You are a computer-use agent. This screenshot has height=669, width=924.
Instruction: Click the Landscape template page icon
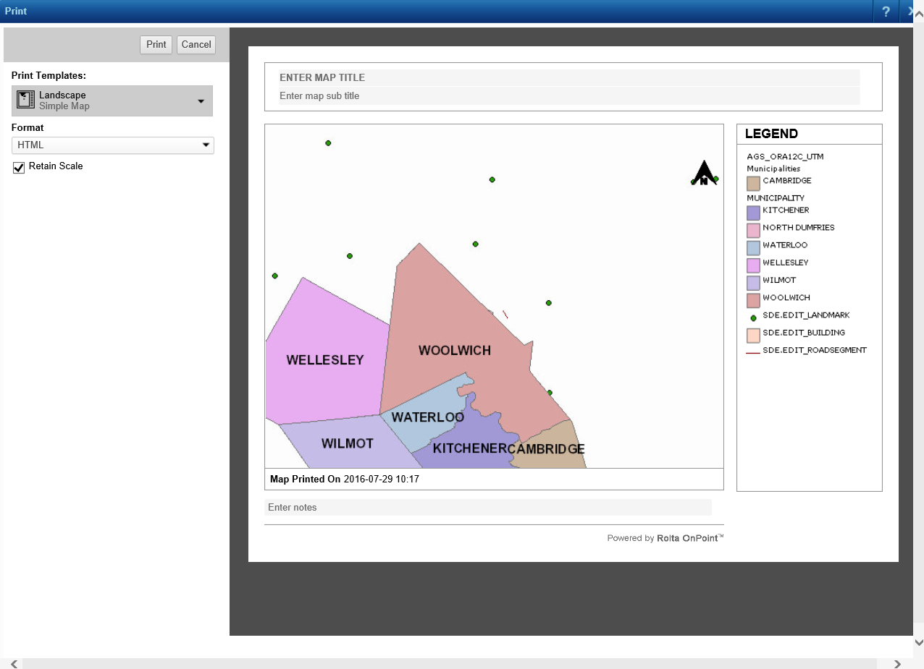pyautogui.click(x=26, y=101)
